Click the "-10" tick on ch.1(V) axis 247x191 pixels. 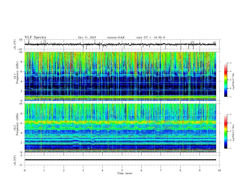[x=21, y=49]
